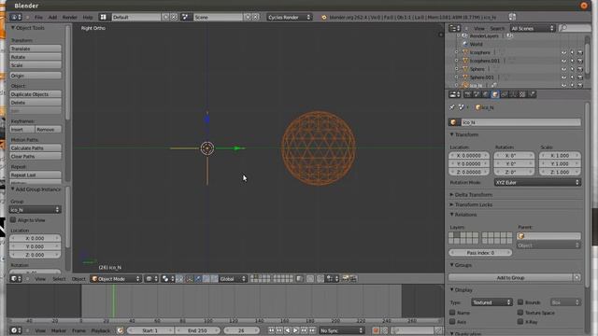This screenshot has width=598, height=336.
Task: Click the OpenGL render image icon
Action: click(346, 279)
